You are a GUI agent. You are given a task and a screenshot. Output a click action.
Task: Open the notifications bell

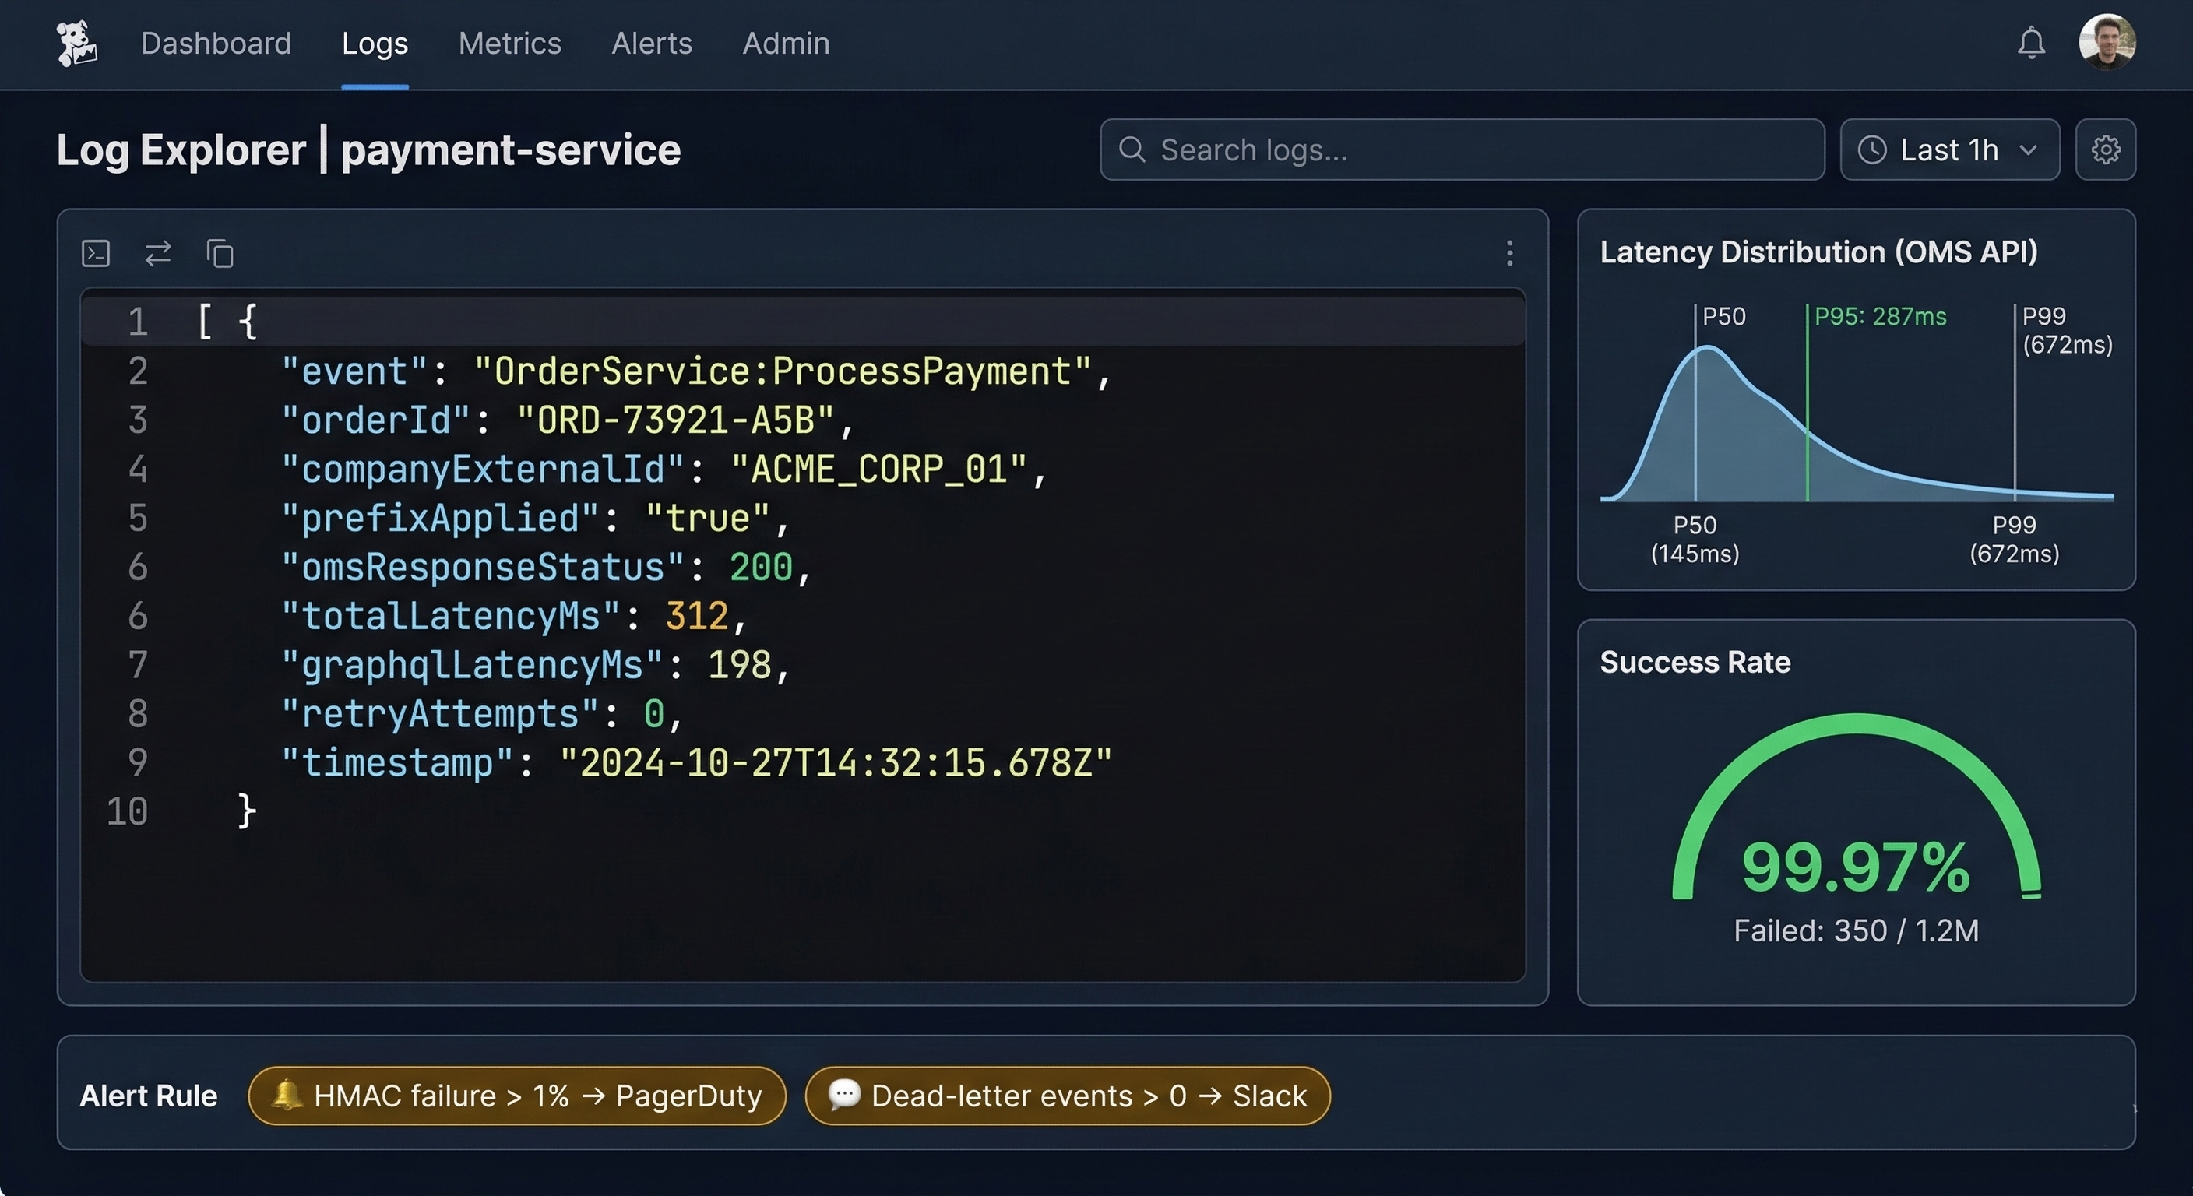pyautogui.click(x=2031, y=43)
